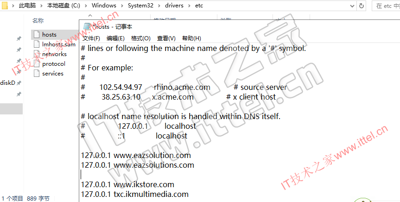Click the sort arrow above column headers
The height and width of the screenshot is (202, 400).
click(x=90, y=16)
